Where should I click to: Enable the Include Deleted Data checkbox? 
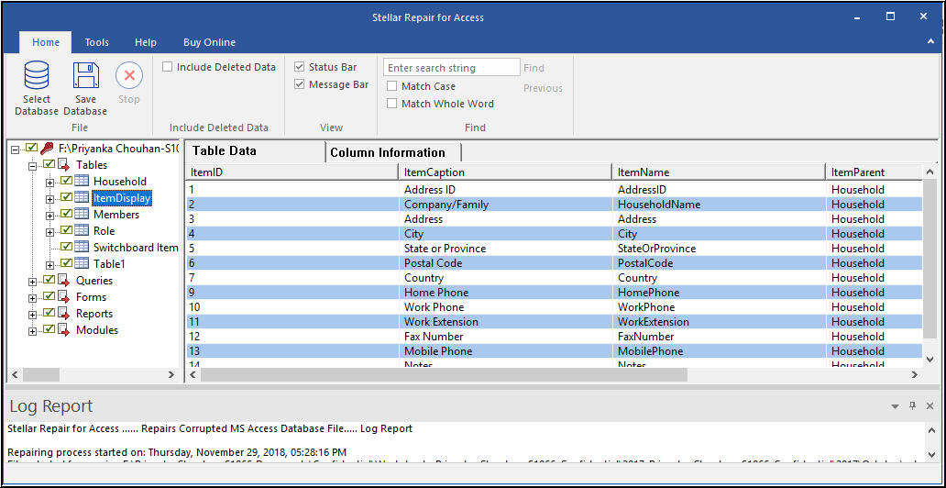(x=168, y=67)
